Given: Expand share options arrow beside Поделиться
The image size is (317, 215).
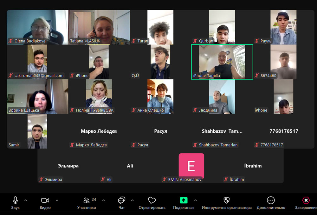Looking at the screenshot, I should [x=196, y=200].
